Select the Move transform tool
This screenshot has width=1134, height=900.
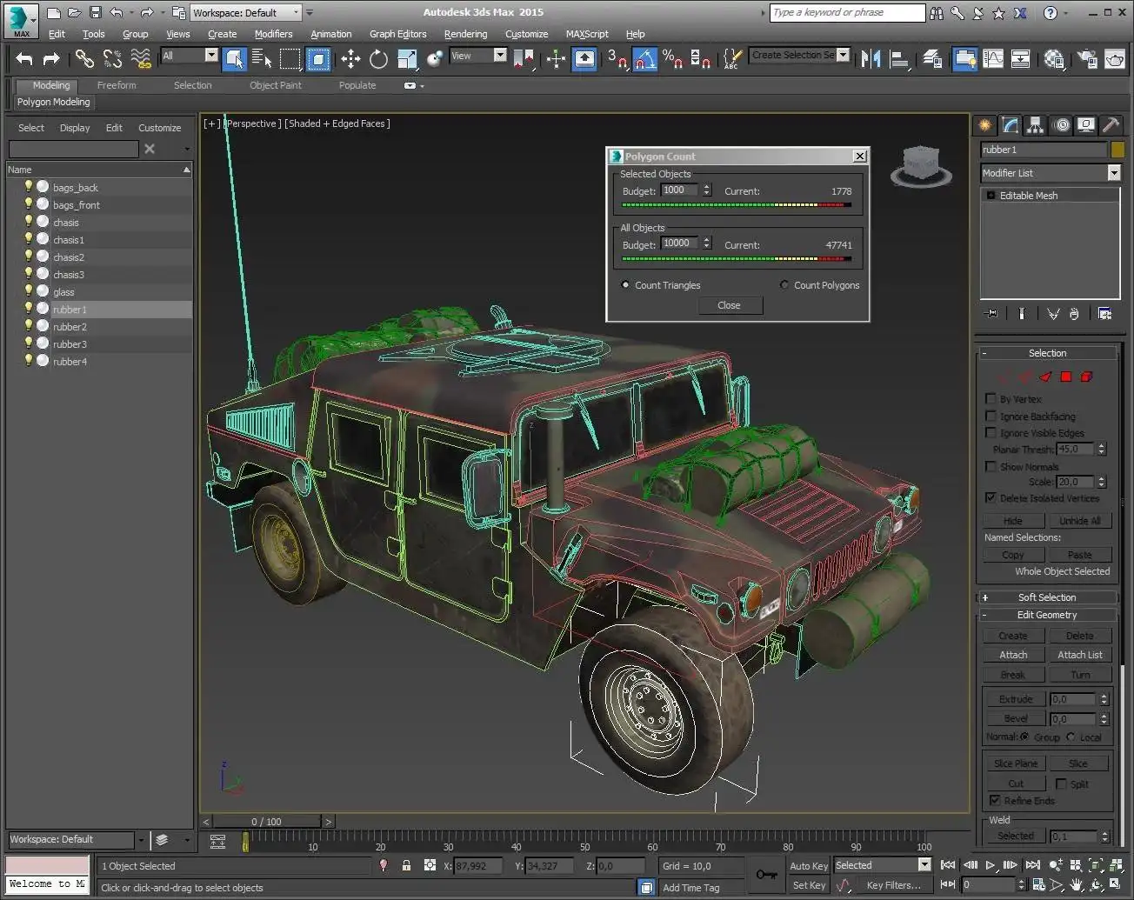point(350,58)
